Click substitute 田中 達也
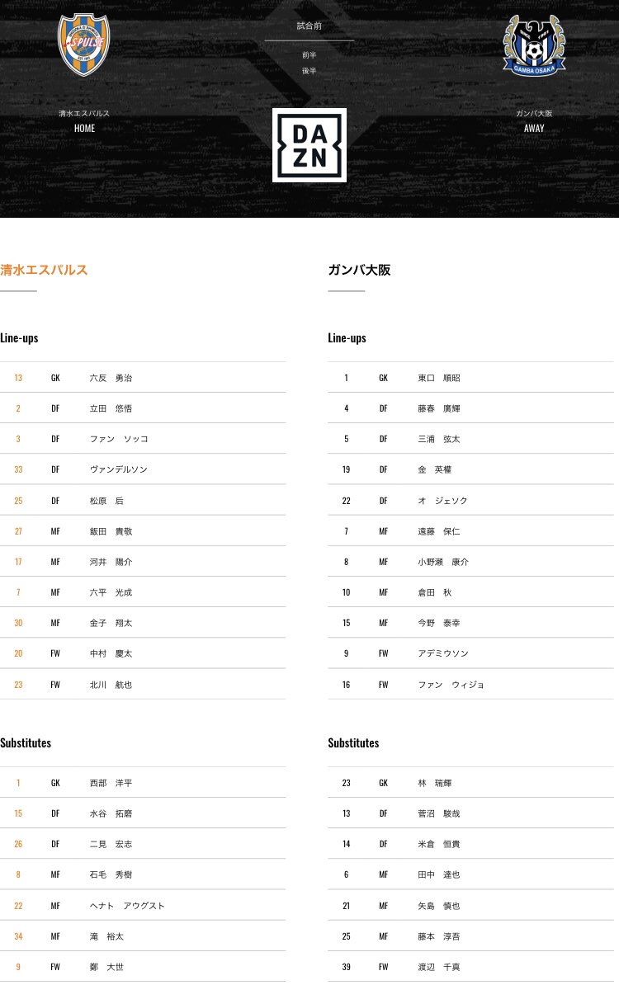619x985 pixels. coord(438,874)
